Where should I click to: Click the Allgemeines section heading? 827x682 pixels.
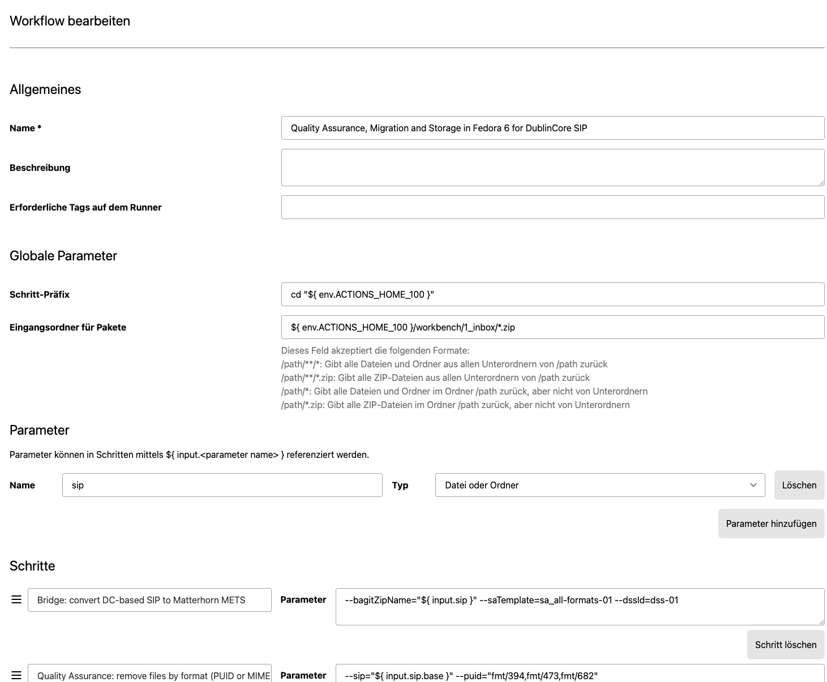pos(45,89)
